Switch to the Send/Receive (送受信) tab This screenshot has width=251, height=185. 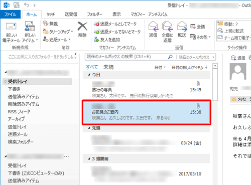coord(71,15)
